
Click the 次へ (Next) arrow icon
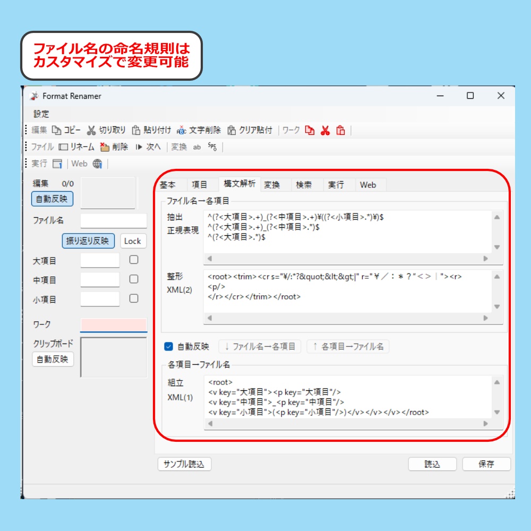[x=138, y=147]
